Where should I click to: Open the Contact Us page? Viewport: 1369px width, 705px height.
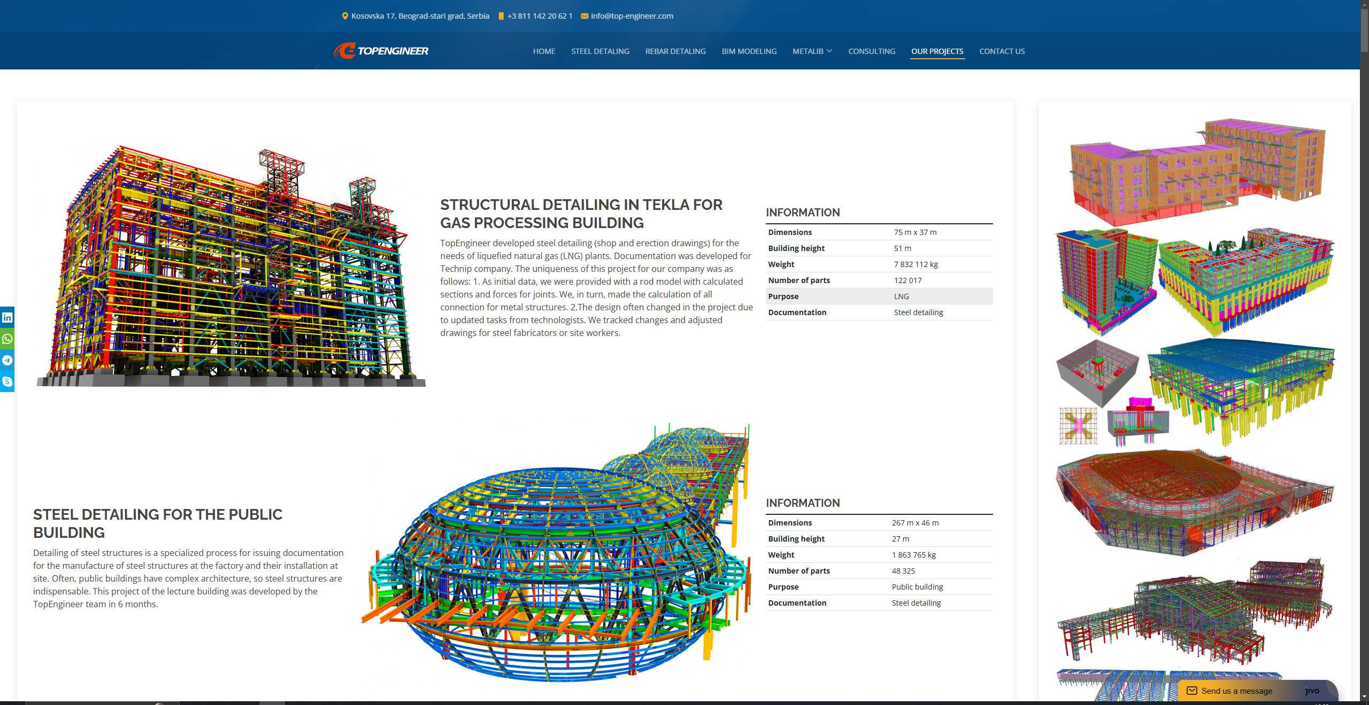(1002, 51)
